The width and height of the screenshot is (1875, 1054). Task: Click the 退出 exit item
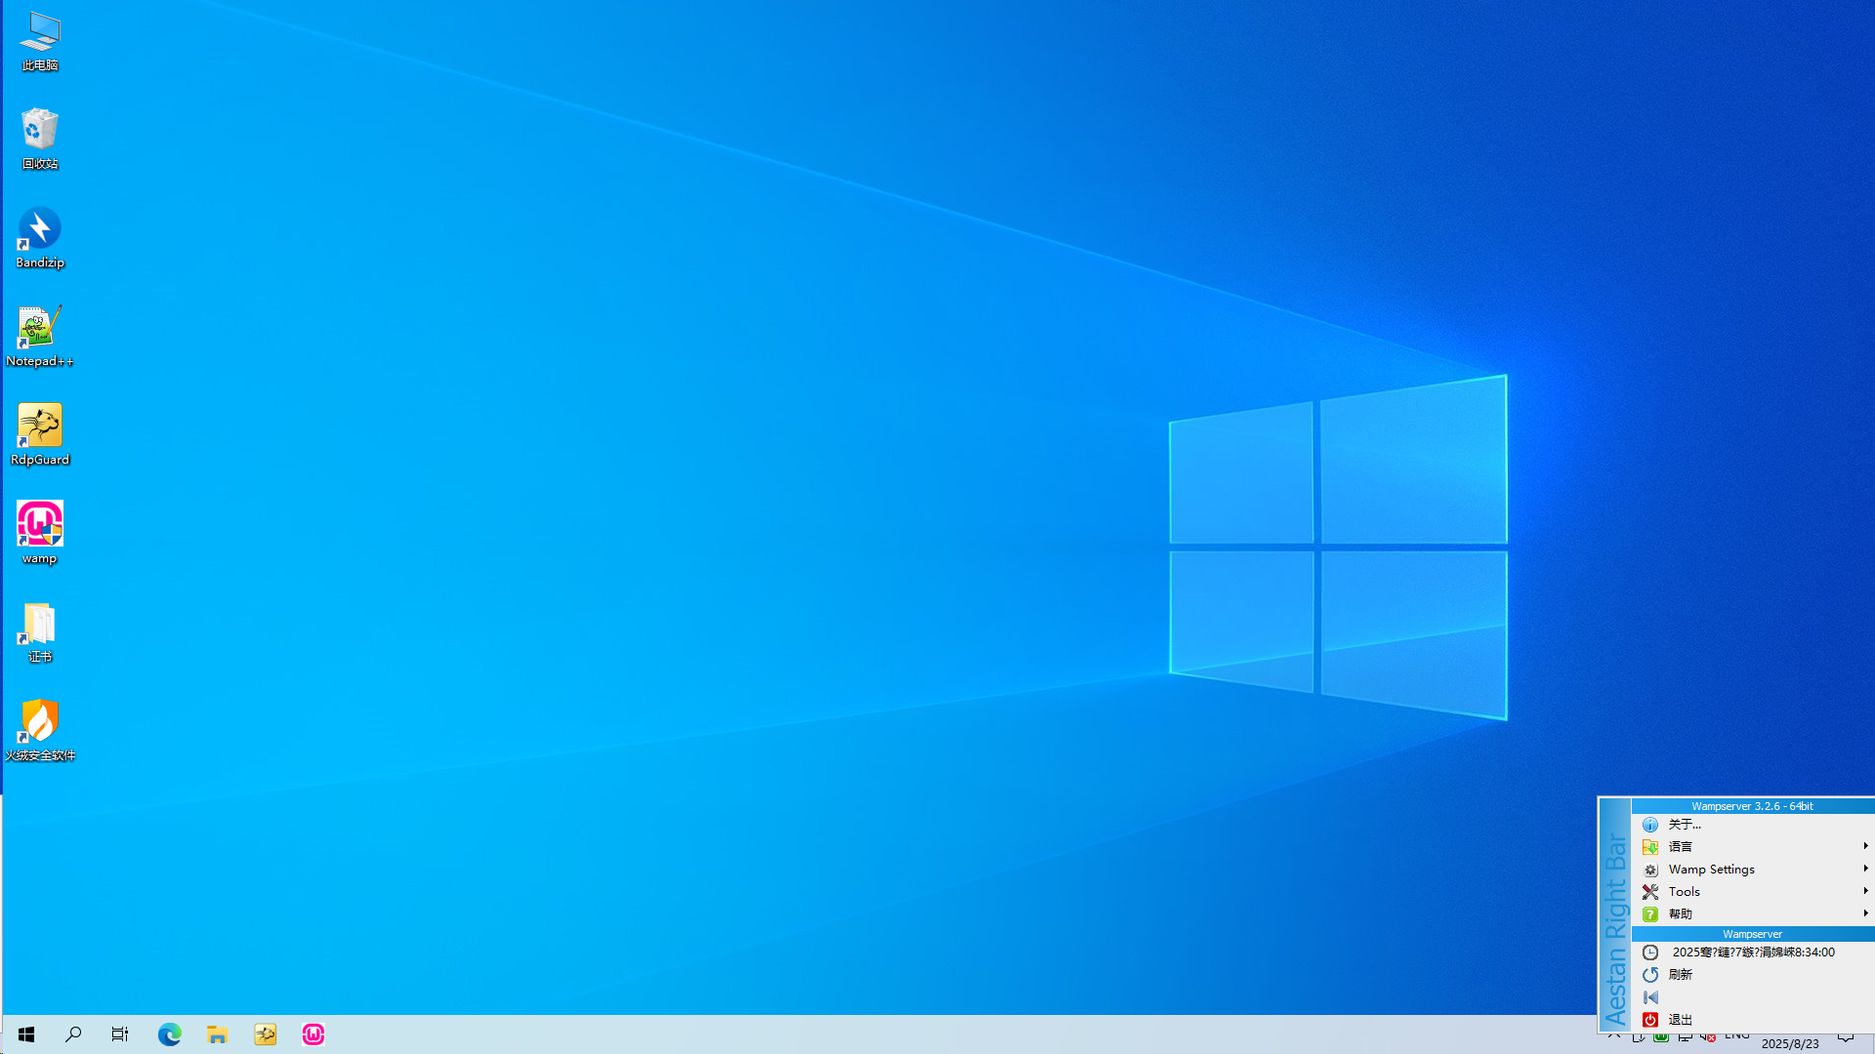(x=1681, y=1020)
